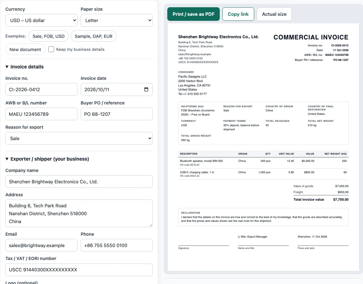
Task: Click the Buyer PO / reference field
Action: point(116,114)
